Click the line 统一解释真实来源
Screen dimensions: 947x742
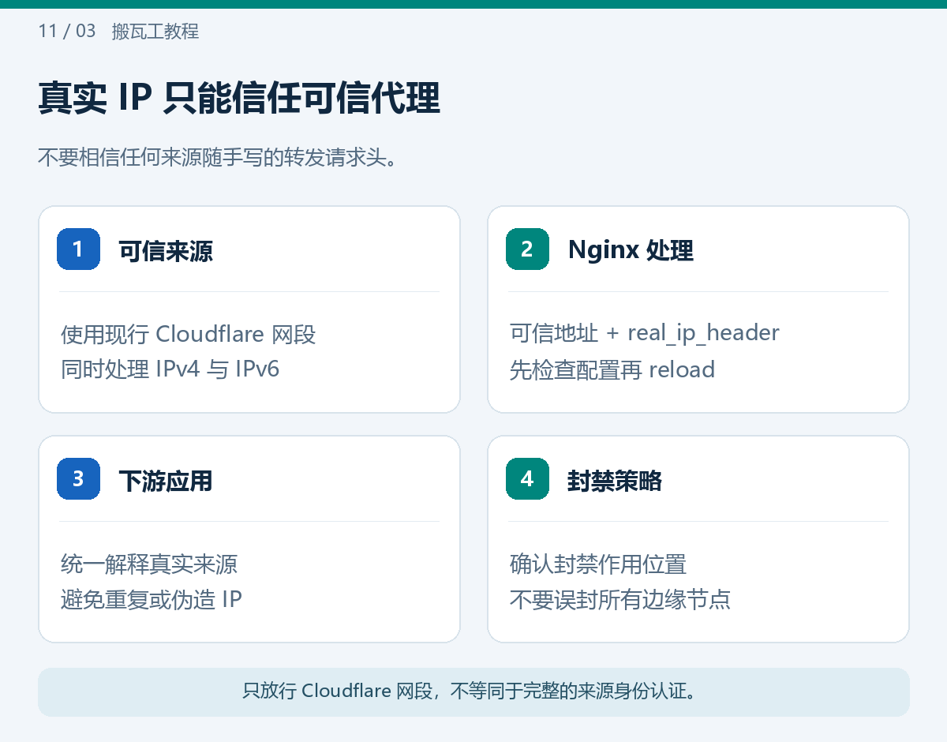tap(149, 564)
